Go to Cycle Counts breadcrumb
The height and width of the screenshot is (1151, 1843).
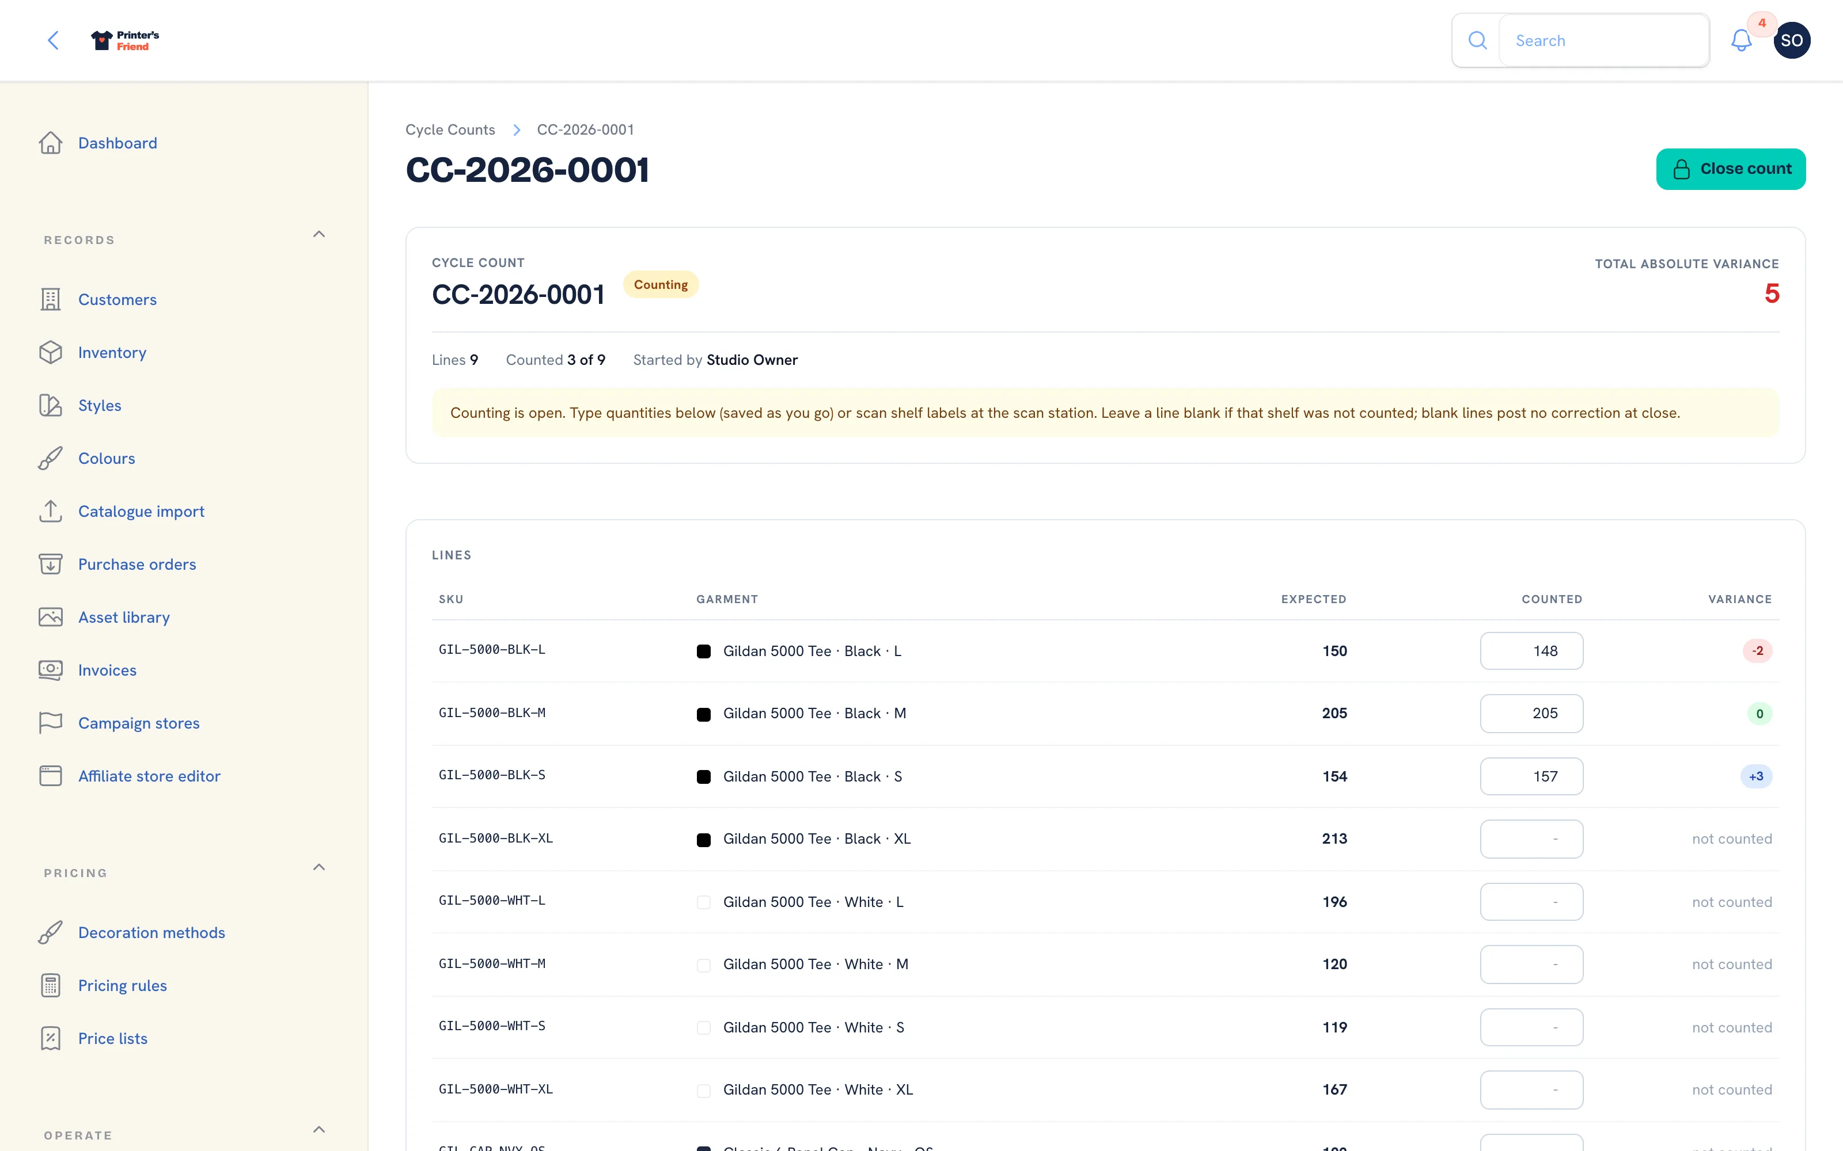click(450, 129)
